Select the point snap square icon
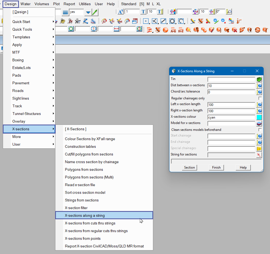Viewport: 270px width, 254px height. 146,21
